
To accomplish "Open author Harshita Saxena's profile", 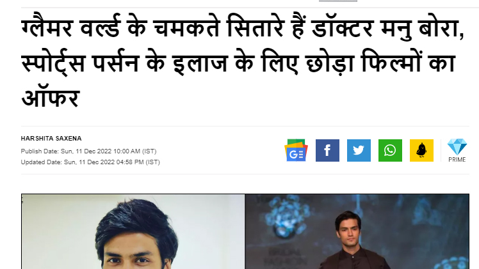I will tap(51, 139).
